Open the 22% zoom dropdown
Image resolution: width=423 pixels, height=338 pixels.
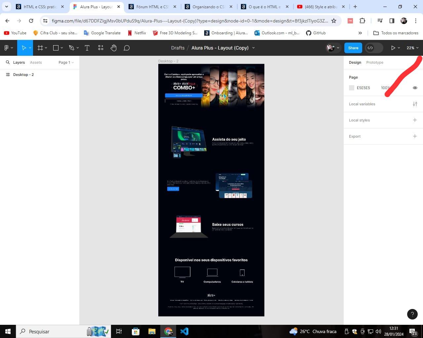click(x=412, y=48)
